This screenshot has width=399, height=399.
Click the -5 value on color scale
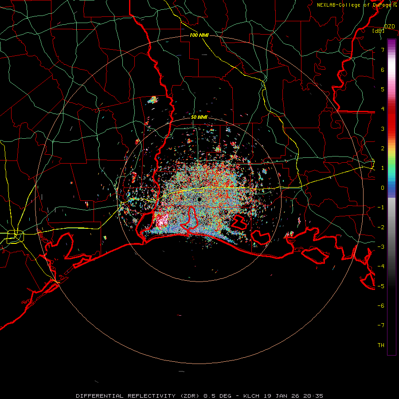click(x=381, y=286)
